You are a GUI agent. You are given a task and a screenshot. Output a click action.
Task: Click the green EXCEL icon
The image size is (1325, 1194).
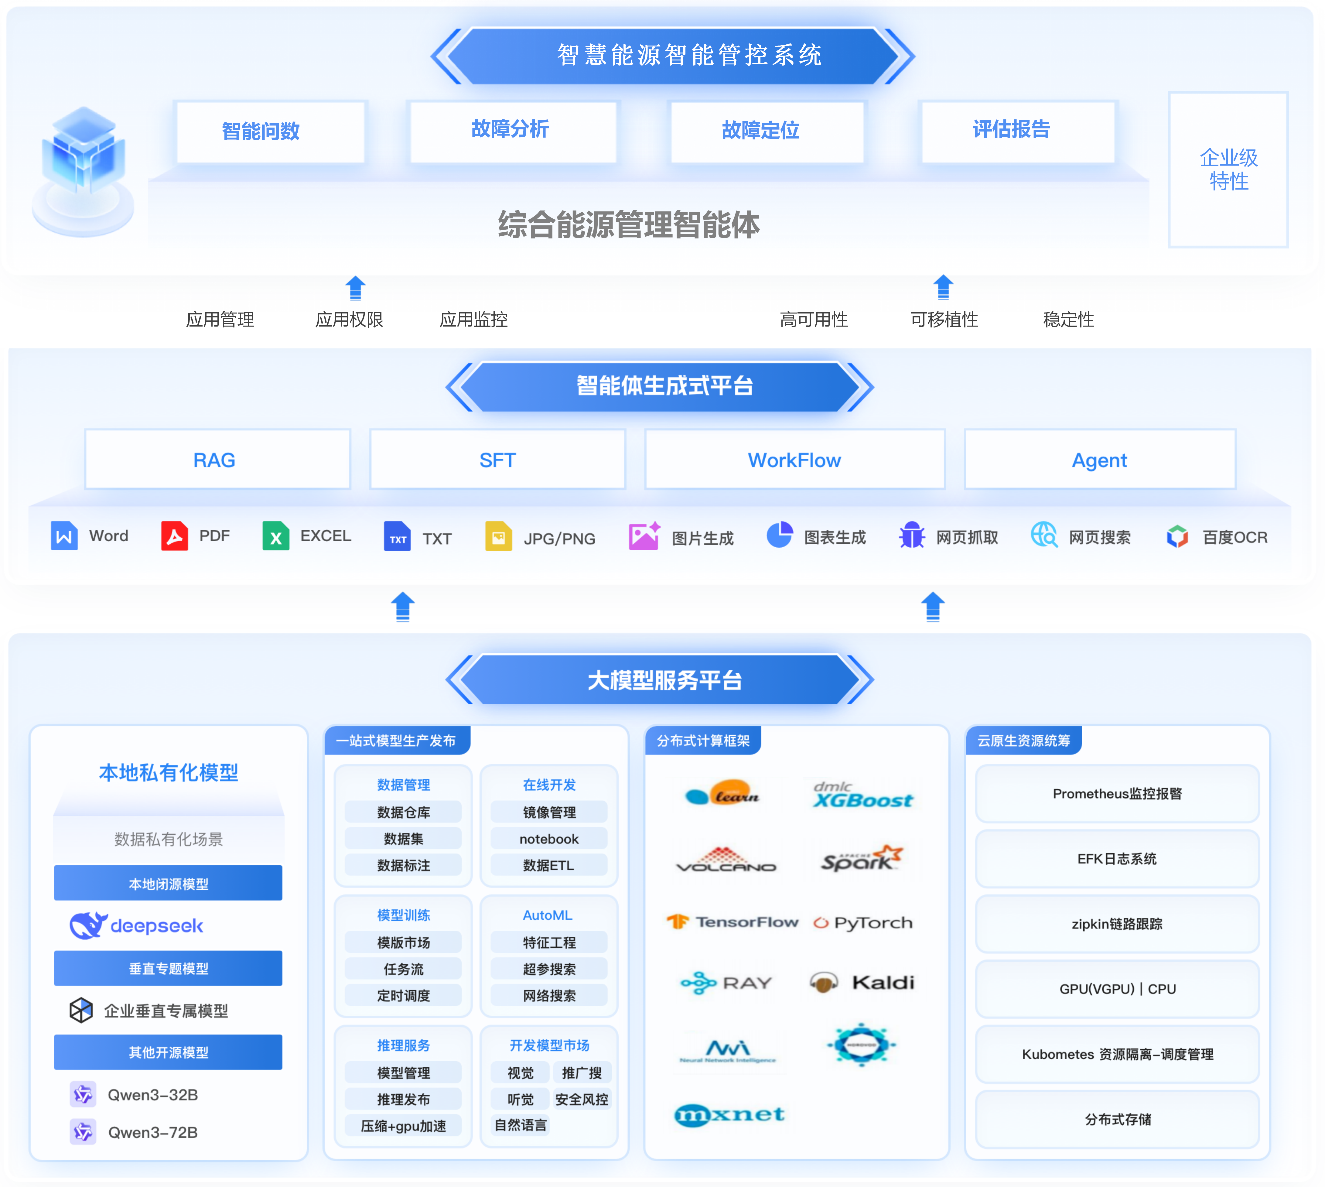click(x=275, y=536)
